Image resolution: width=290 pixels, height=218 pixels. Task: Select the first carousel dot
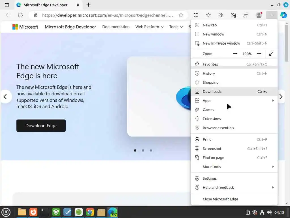point(135,150)
